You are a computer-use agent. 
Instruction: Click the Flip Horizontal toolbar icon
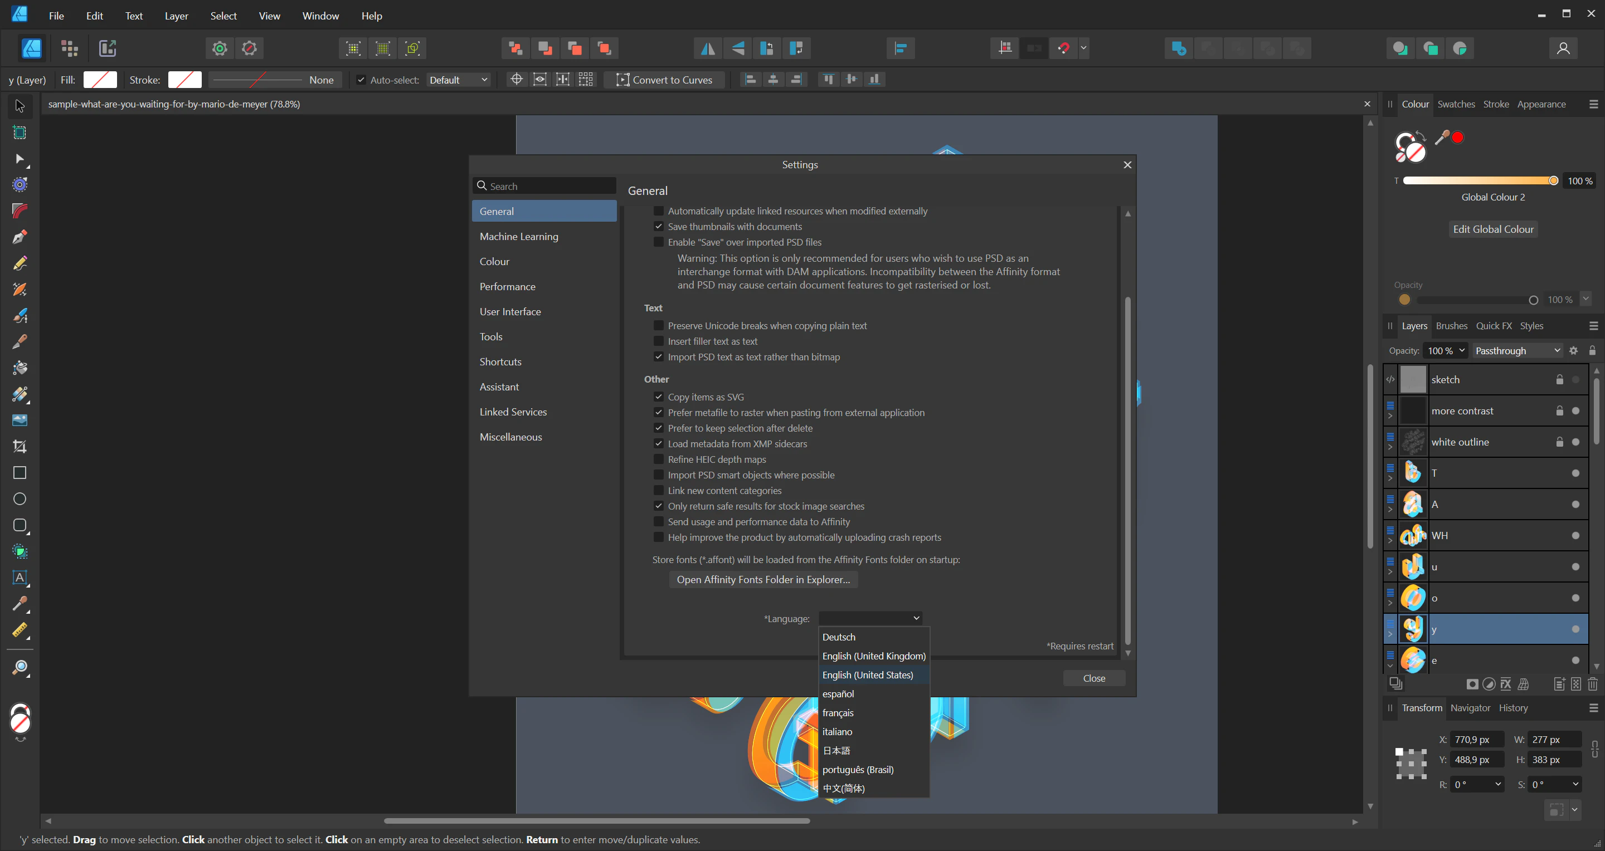[x=707, y=48]
